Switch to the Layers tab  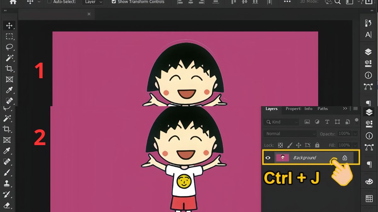[x=272, y=109]
